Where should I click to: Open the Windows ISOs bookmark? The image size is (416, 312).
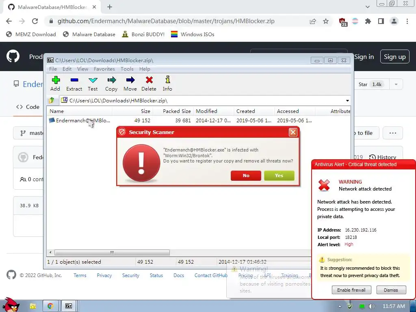(x=193, y=34)
